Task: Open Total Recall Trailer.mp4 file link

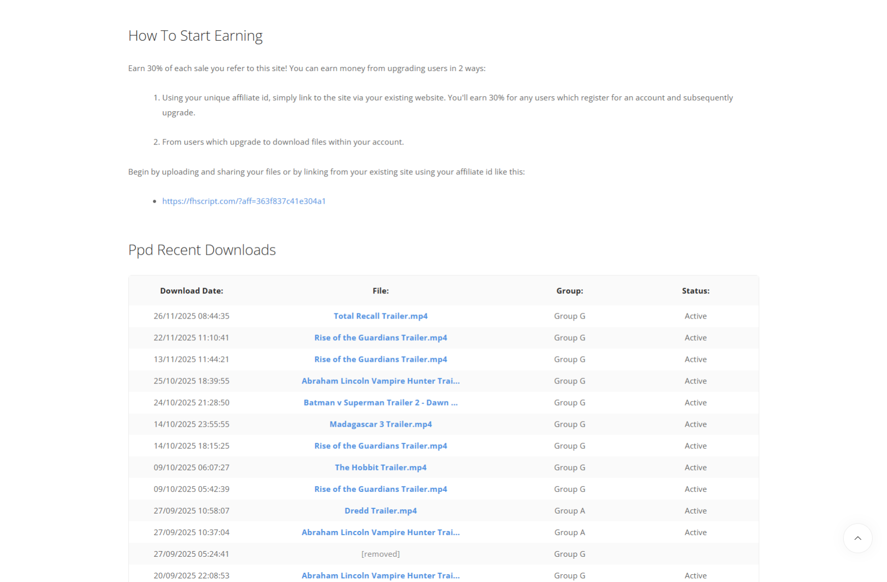Action: click(x=380, y=316)
